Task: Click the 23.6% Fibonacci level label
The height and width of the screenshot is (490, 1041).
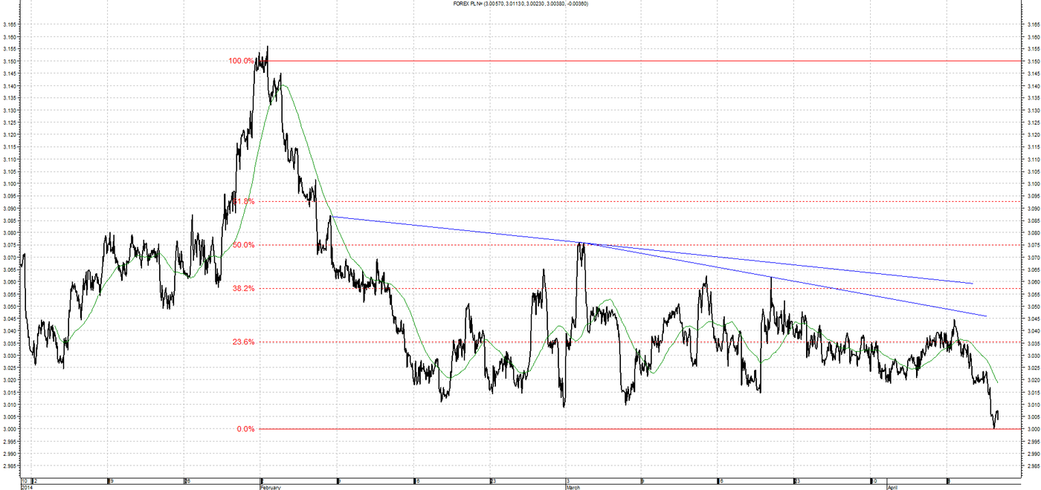Action: pos(244,342)
